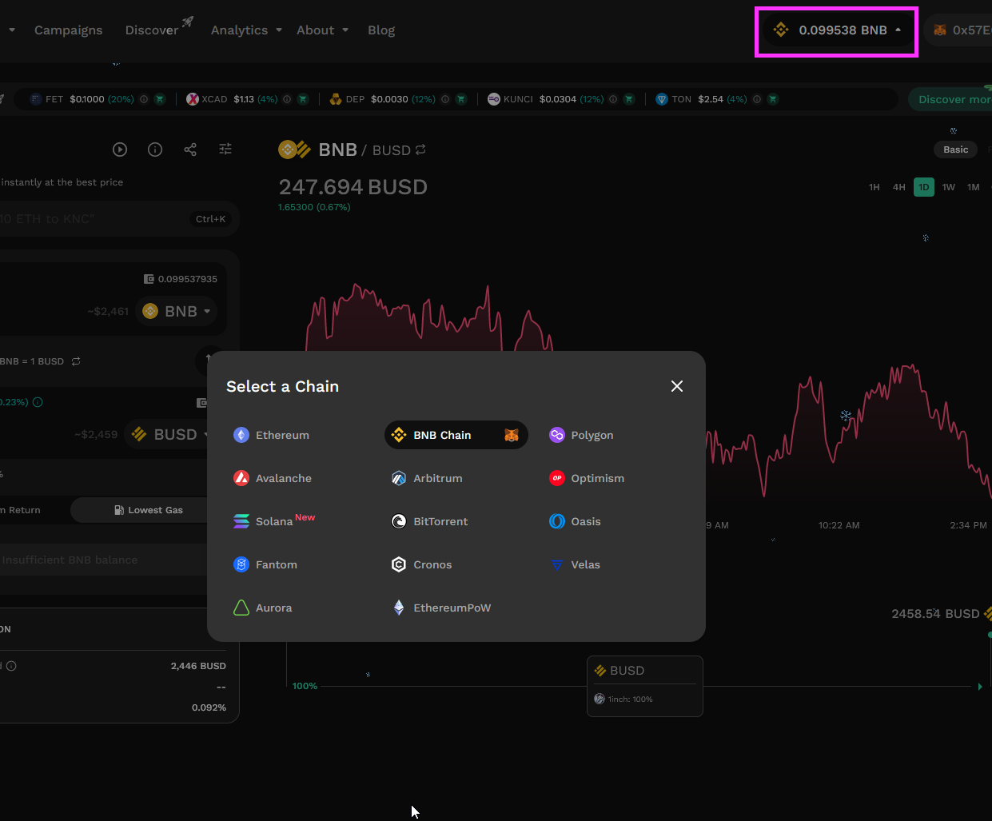The width and height of the screenshot is (992, 821).
Task: Click the cart icon next to FET
Action: [160, 99]
